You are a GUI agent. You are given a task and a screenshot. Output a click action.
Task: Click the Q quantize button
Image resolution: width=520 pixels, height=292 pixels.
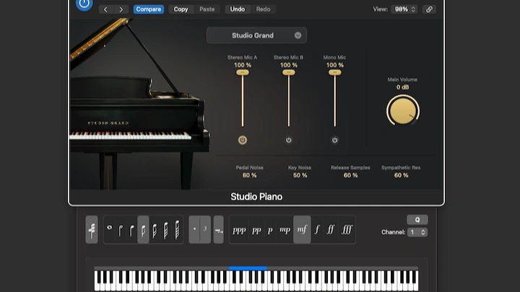coord(417,219)
